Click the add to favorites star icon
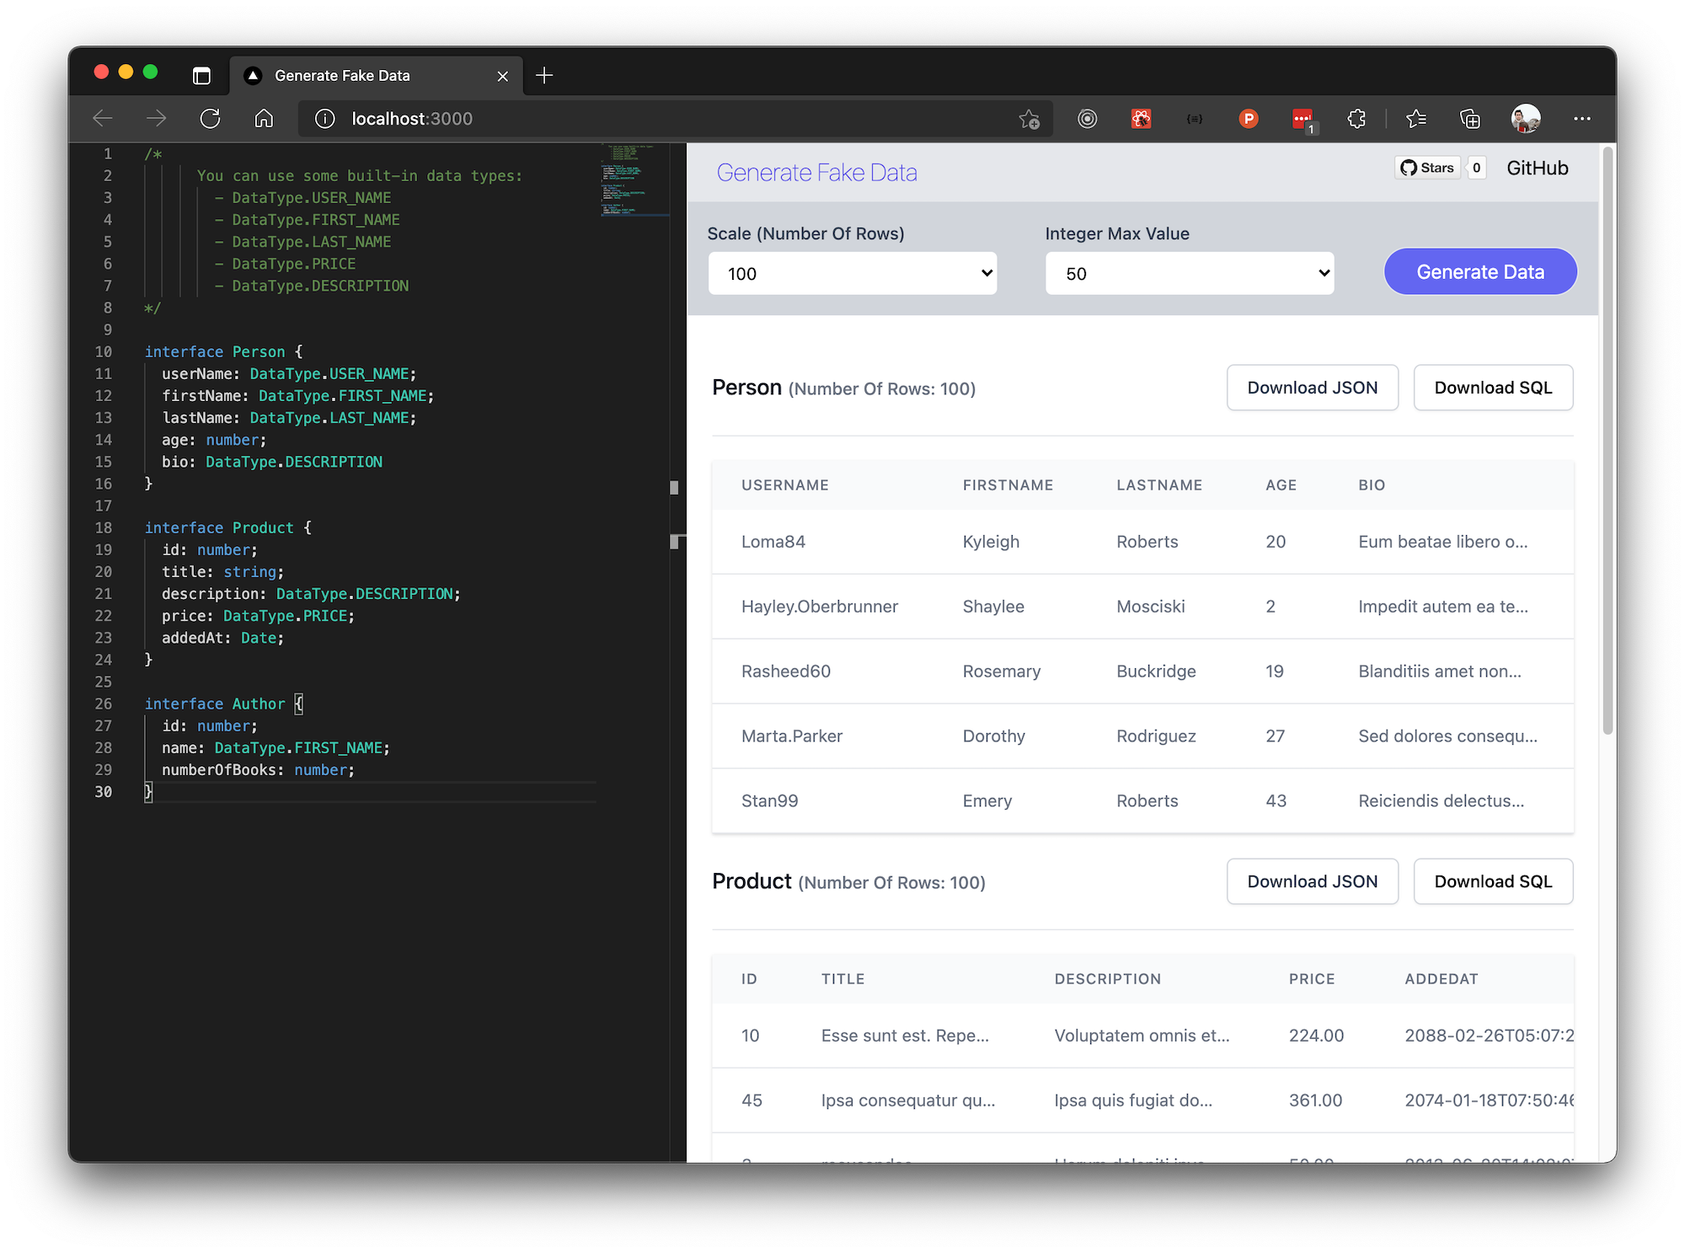 click(1029, 119)
